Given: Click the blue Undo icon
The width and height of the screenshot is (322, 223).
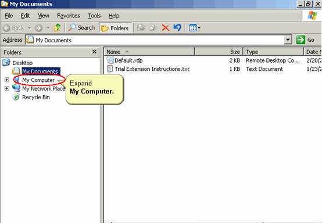Looking at the screenshot, I should 178,27.
